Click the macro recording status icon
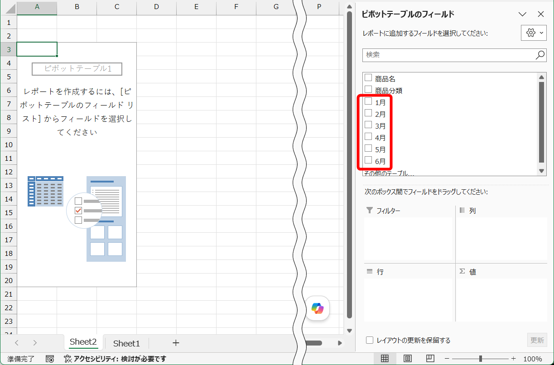This screenshot has width=554, height=365. click(x=50, y=359)
